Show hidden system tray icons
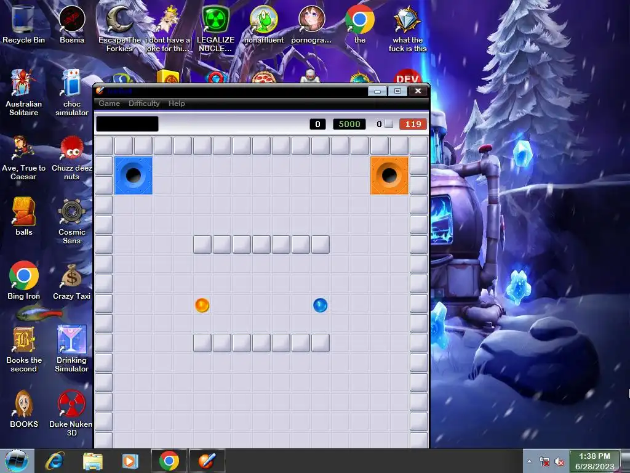This screenshot has height=473, width=630. 529,461
